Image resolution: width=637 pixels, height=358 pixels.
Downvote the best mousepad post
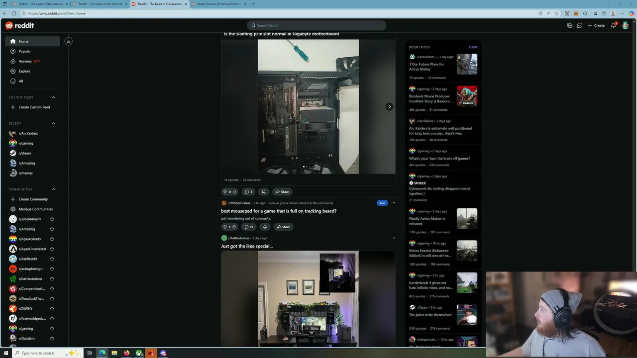click(x=234, y=227)
